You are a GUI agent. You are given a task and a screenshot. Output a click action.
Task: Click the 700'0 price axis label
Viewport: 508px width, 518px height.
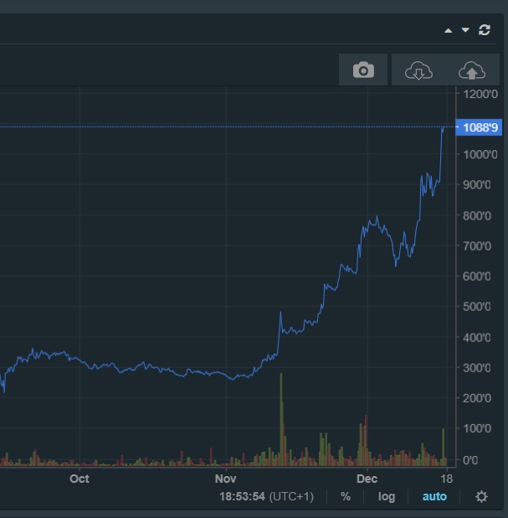(477, 246)
